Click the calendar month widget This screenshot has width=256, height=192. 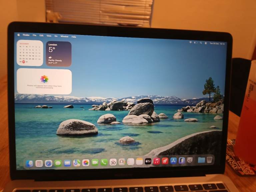(30, 53)
